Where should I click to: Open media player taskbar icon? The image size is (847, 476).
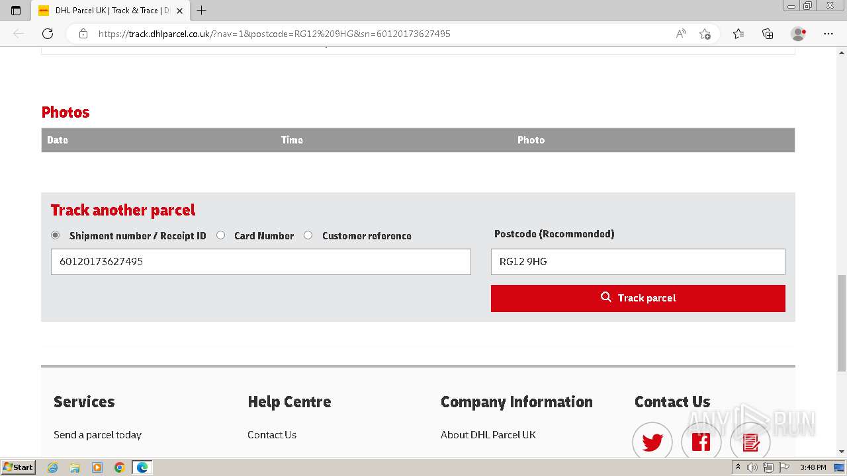[97, 467]
